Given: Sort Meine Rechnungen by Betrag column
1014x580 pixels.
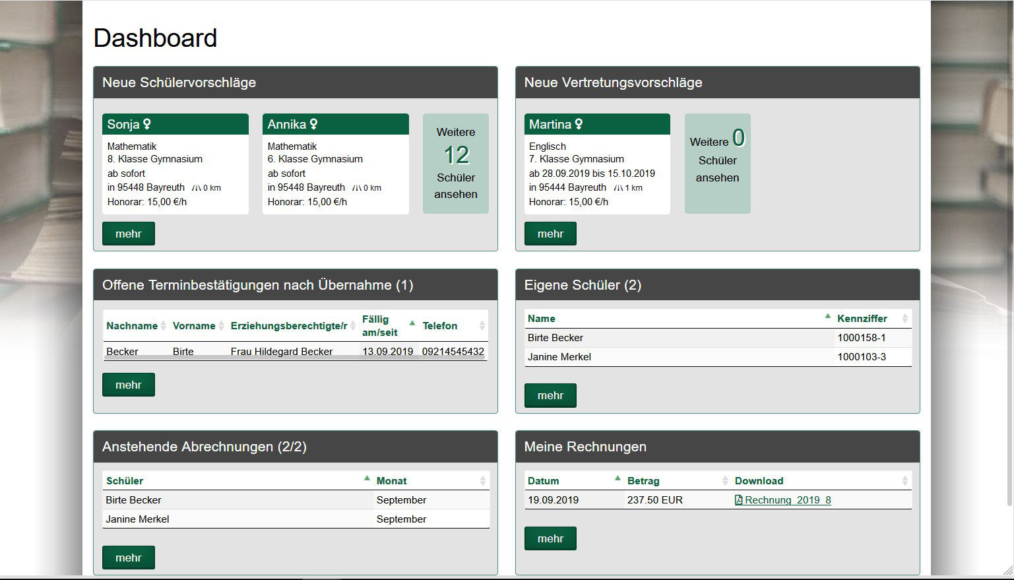Looking at the screenshot, I should 725,481.
